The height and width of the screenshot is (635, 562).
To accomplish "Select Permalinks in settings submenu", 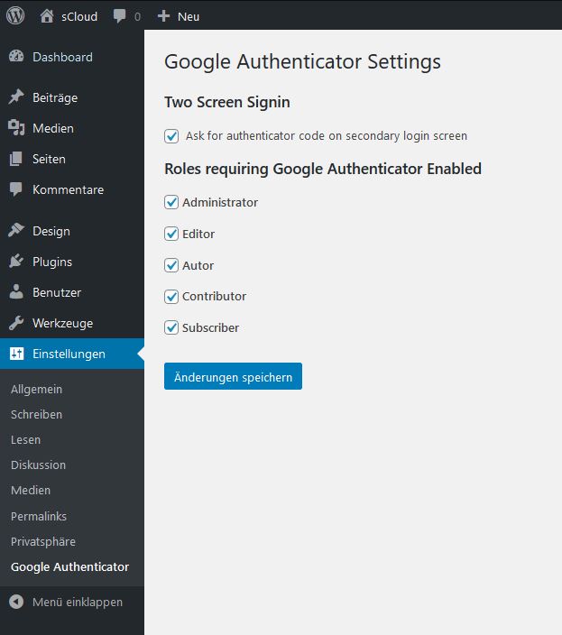I will pos(39,516).
